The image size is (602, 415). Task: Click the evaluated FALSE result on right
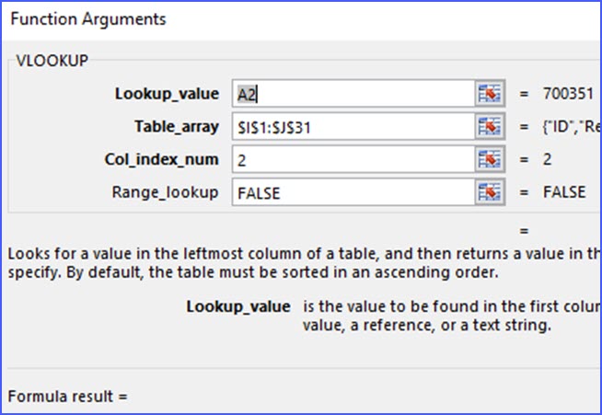coord(563,192)
